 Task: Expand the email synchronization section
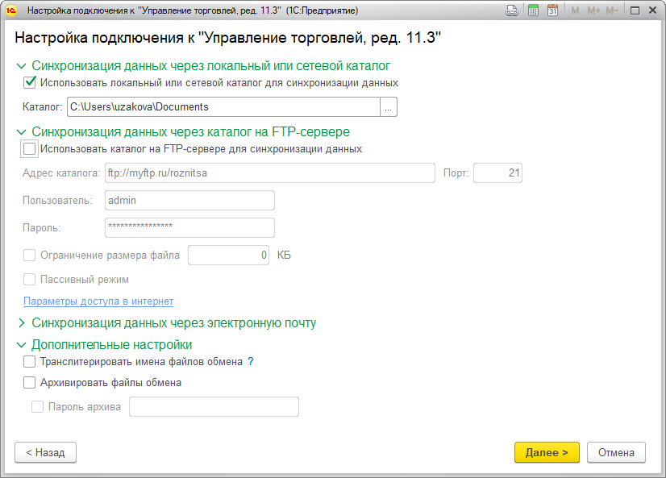coord(21,323)
